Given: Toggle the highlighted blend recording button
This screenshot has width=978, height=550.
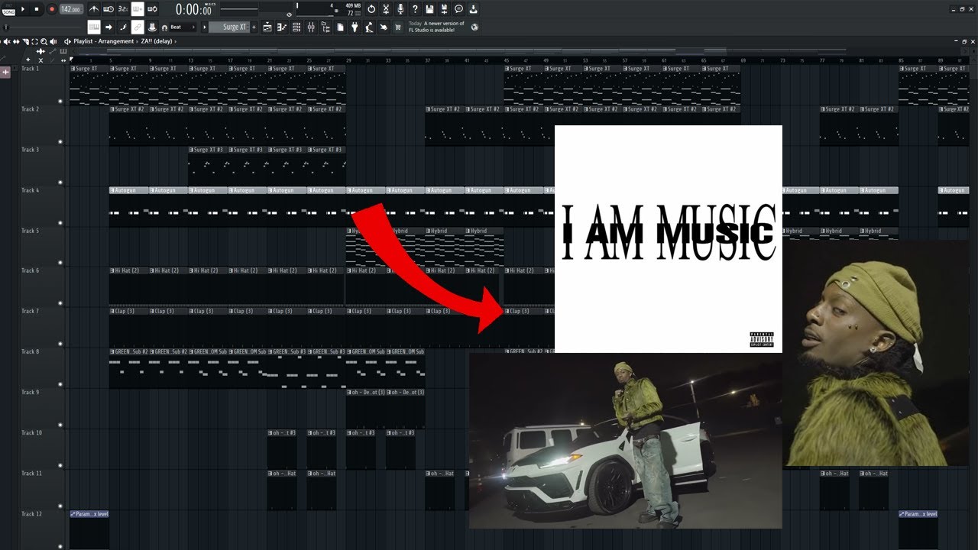Looking at the screenshot, I should (138, 9).
